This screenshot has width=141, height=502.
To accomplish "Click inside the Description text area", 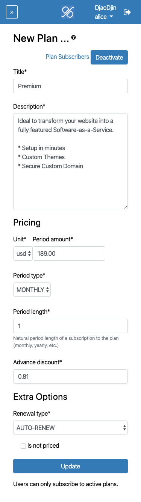I will (70, 161).
